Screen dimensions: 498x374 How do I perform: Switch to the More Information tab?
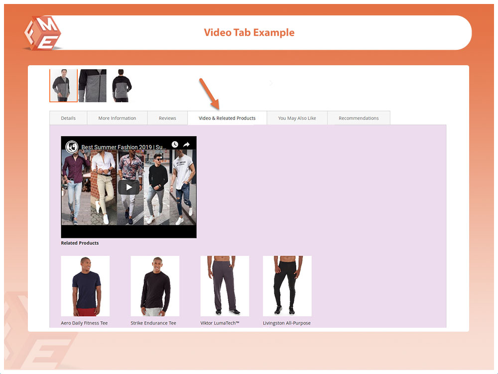[117, 118]
